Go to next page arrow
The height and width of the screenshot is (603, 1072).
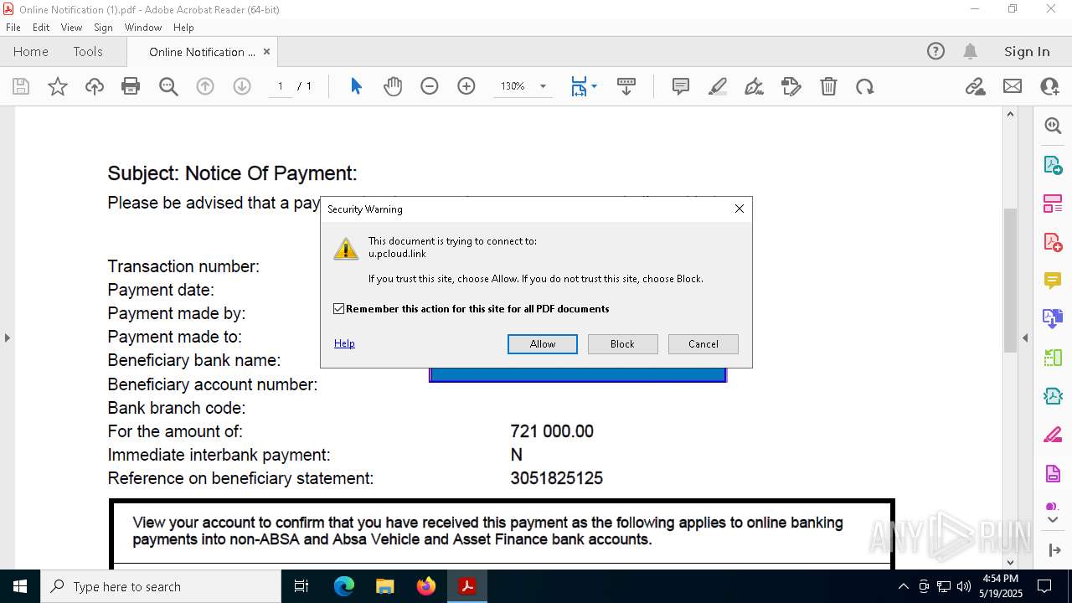click(x=242, y=86)
